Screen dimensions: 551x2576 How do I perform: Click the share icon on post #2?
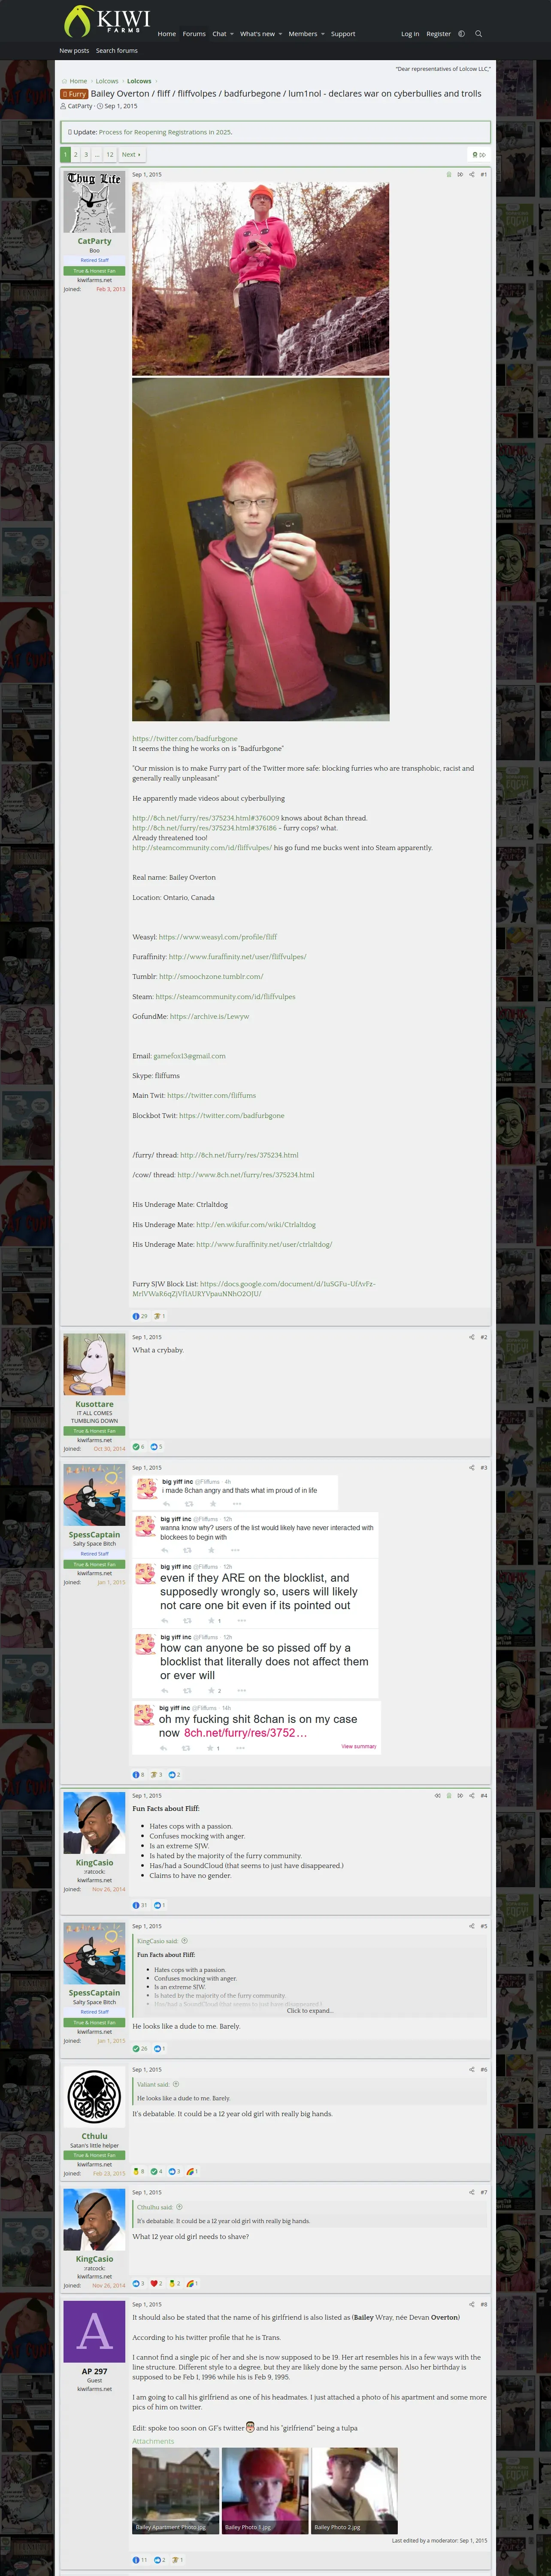coord(472,1337)
